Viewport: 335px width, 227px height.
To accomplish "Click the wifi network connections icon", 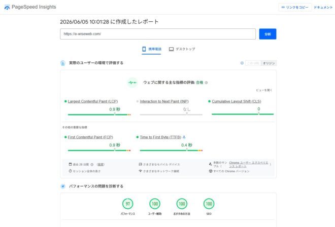I will 141,171.
